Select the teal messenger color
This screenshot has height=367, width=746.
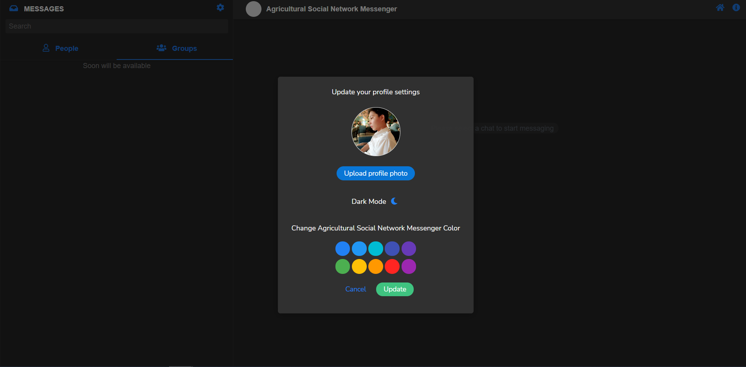click(x=375, y=248)
